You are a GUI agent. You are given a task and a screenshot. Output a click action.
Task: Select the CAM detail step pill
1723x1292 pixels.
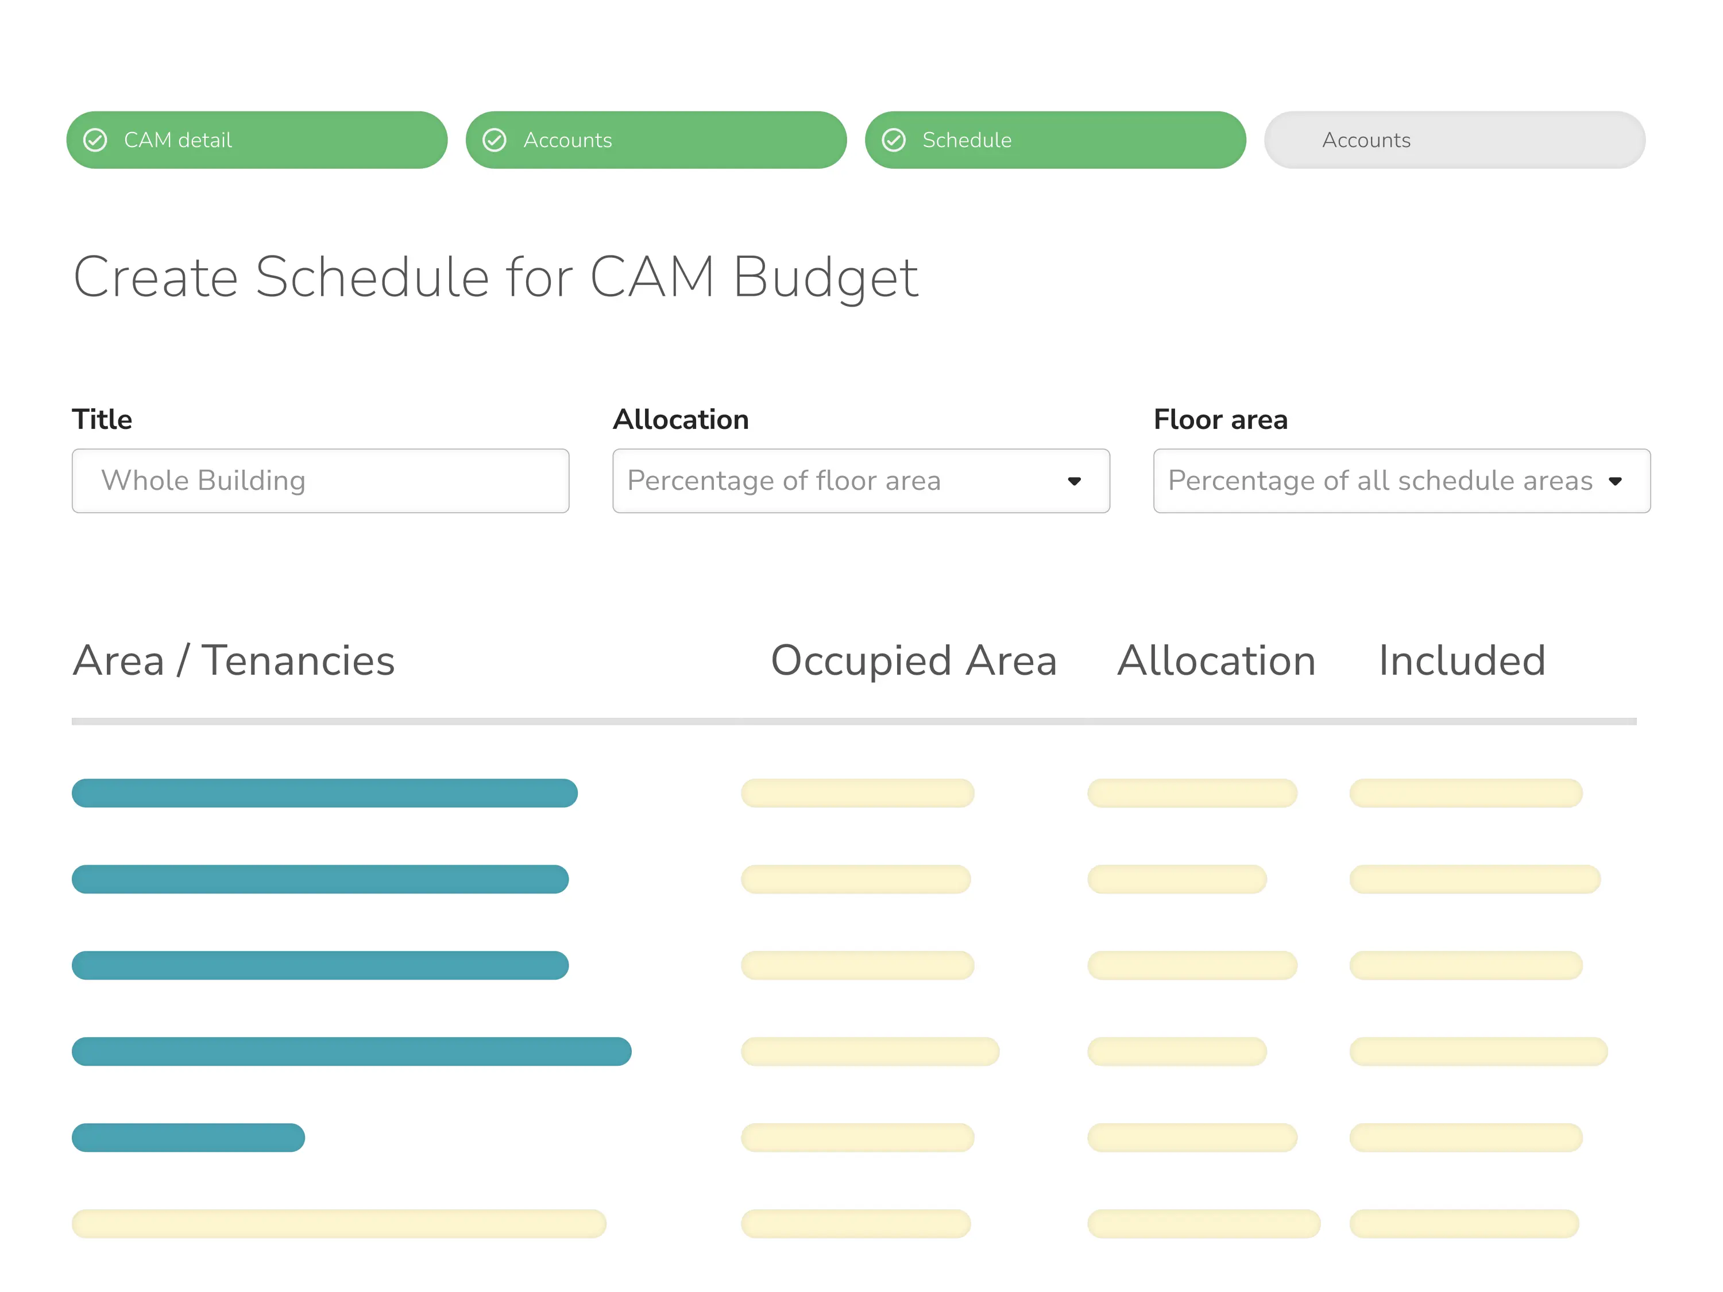click(257, 140)
